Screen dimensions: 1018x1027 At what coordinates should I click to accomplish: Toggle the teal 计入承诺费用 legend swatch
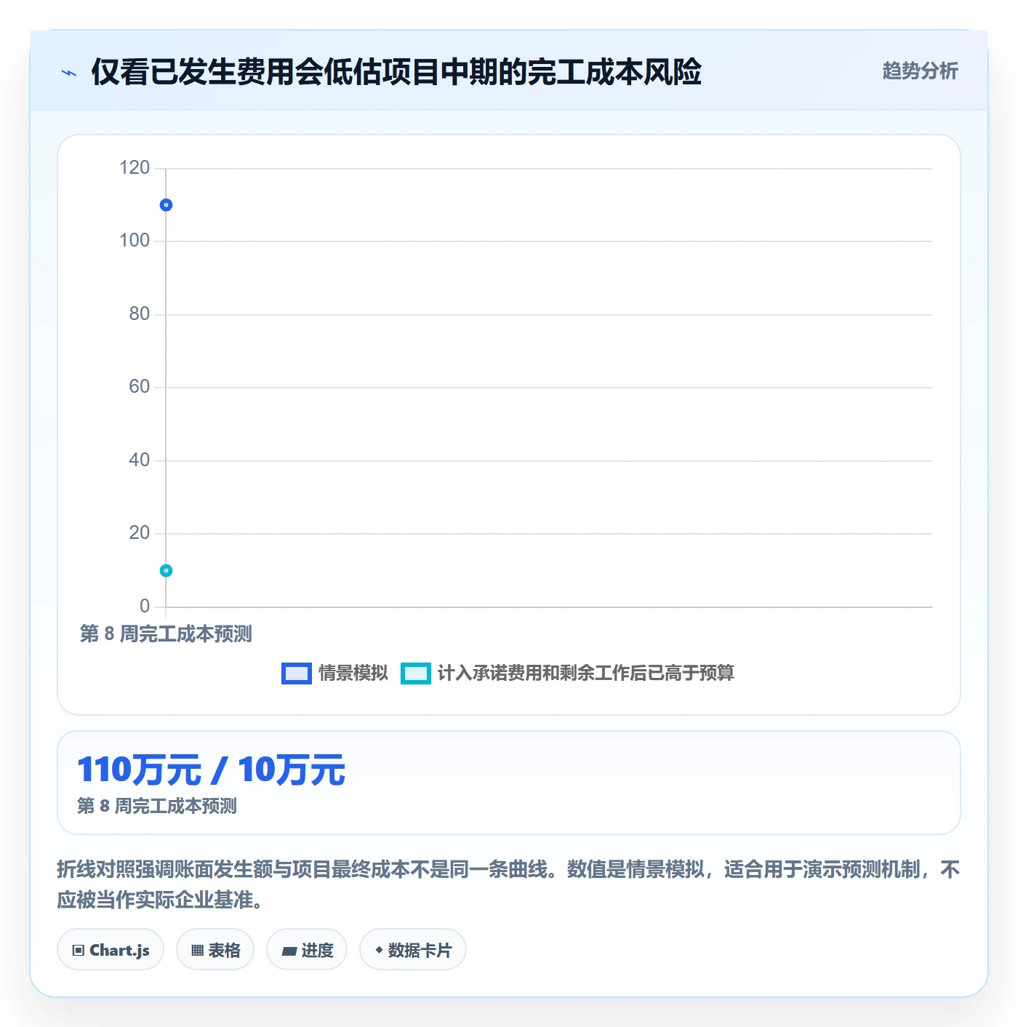point(416,674)
